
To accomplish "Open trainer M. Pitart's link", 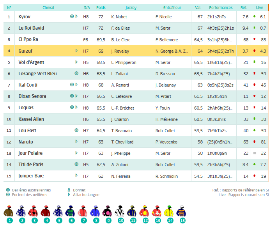I will click(164, 96).
